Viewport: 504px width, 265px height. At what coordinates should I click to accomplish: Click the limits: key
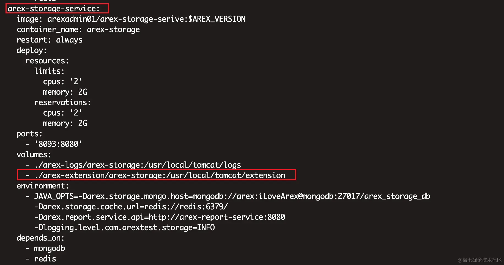point(49,71)
